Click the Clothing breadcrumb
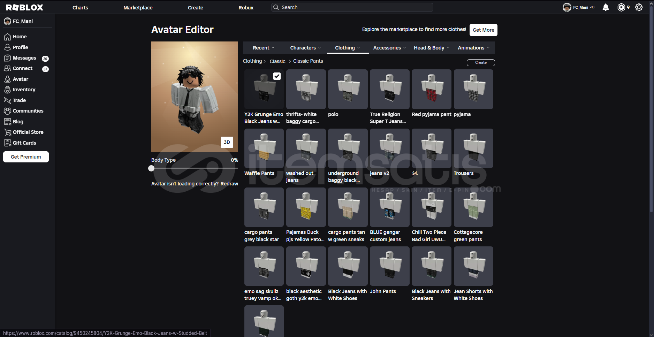654x337 pixels. click(252, 61)
